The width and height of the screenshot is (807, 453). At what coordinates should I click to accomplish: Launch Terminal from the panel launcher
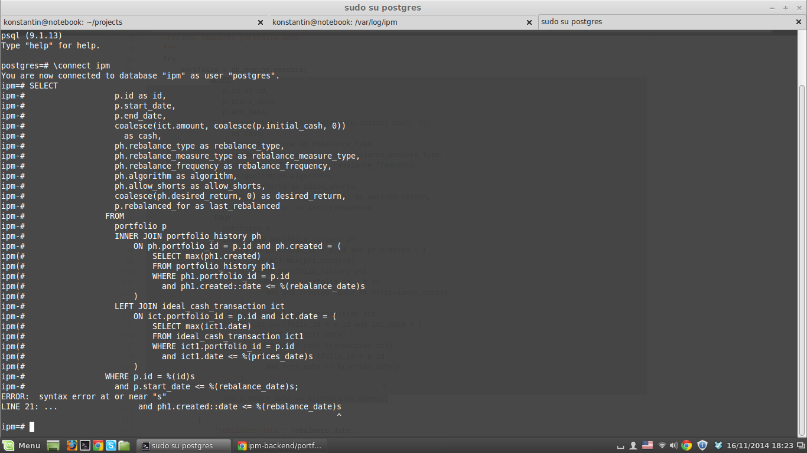85,445
